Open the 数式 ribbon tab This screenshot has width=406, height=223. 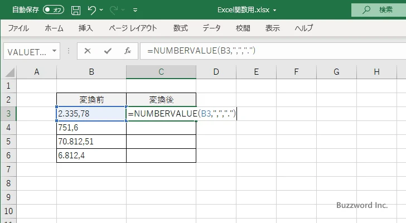[180, 28]
